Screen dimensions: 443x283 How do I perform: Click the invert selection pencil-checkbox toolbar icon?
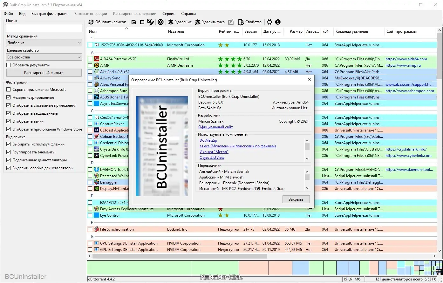pyautogui.click(x=151, y=22)
